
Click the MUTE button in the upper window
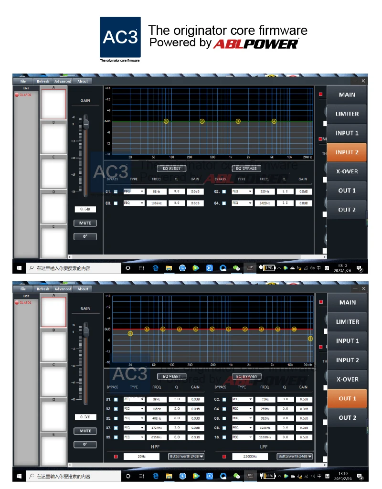(x=85, y=223)
